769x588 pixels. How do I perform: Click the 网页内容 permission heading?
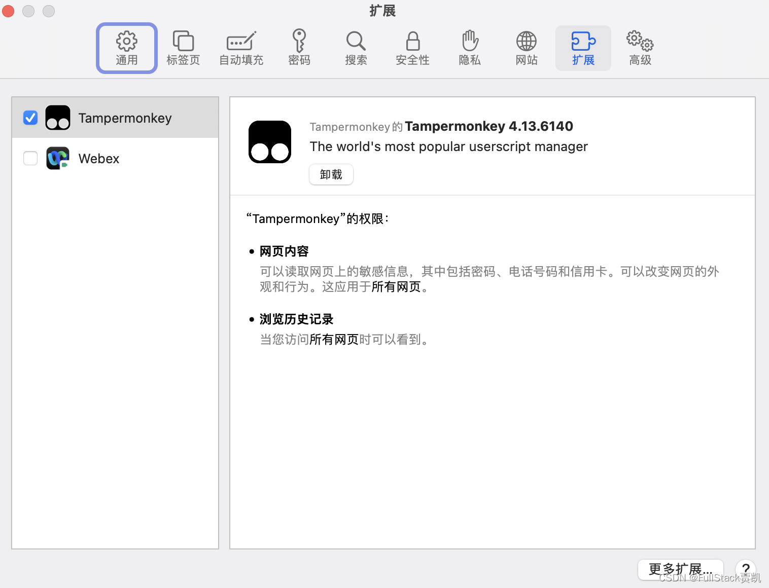click(x=284, y=251)
